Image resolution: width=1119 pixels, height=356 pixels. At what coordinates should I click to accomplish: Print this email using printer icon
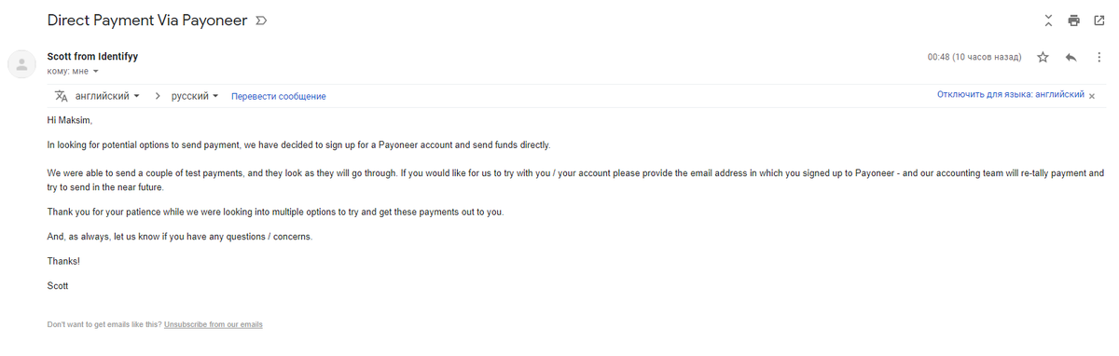point(1074,21)
